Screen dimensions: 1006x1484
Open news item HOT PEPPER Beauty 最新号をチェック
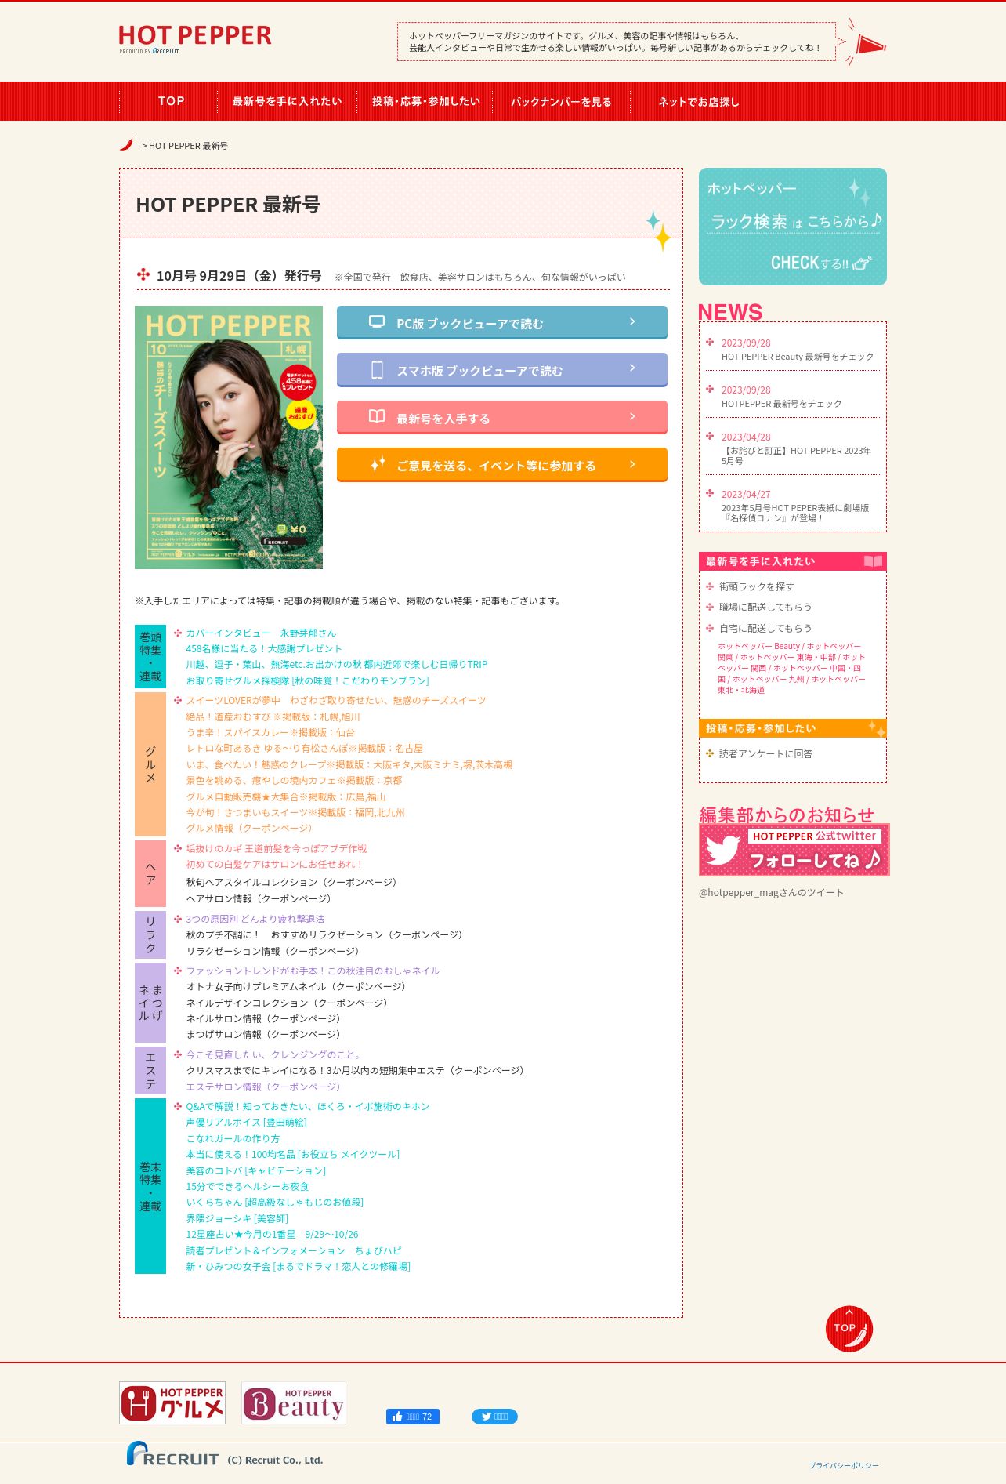pyautogui.click(x=797, y=357)
